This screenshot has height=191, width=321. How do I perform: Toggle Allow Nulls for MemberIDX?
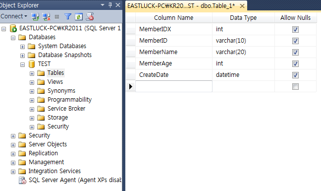[x=295, y=29]
